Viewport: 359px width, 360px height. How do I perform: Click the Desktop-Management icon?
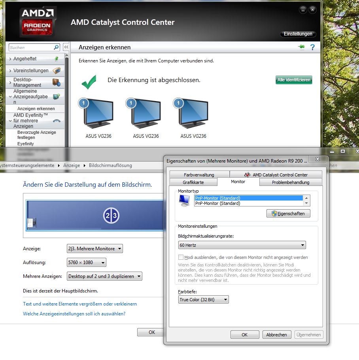coord(57,82)
